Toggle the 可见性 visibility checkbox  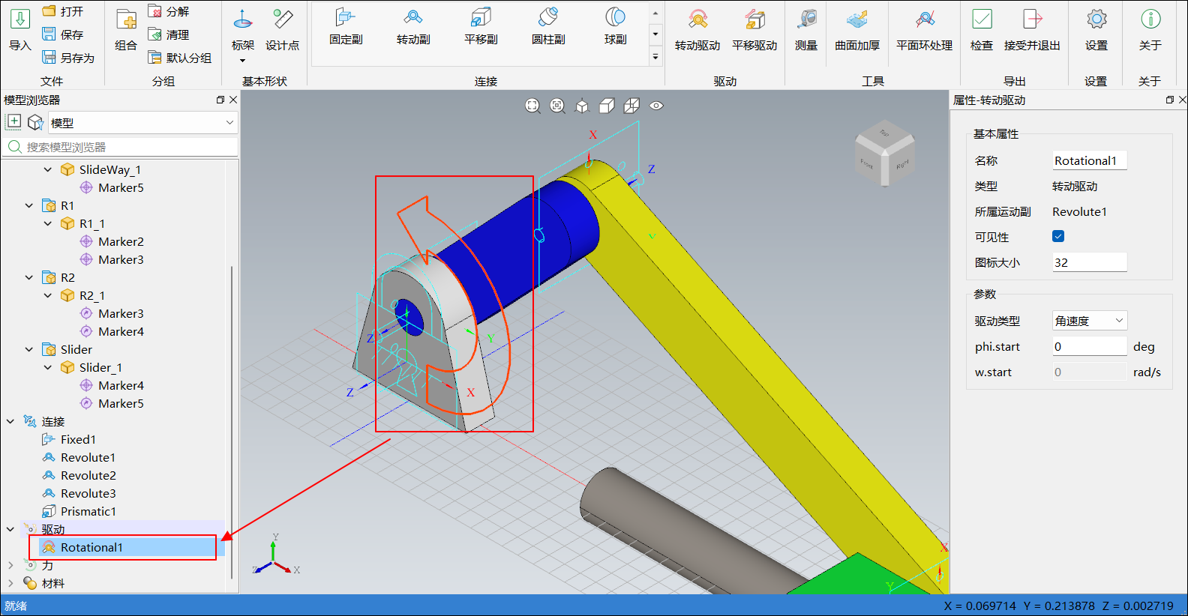[1058, 237]
